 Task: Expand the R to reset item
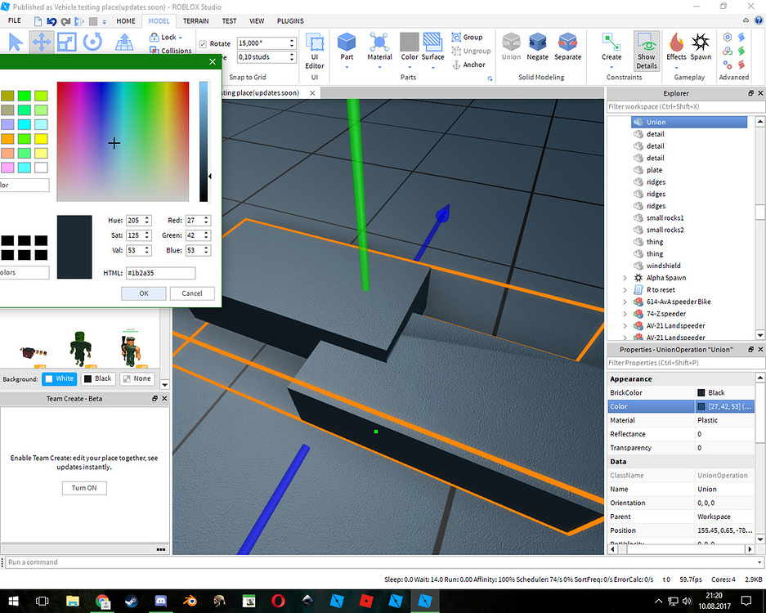[x=625, y=289]
